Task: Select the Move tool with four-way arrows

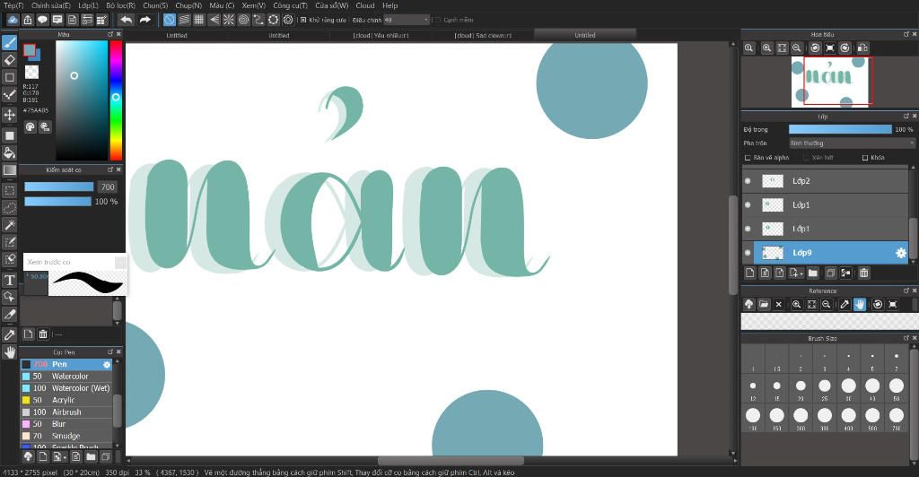Action: 9,114
